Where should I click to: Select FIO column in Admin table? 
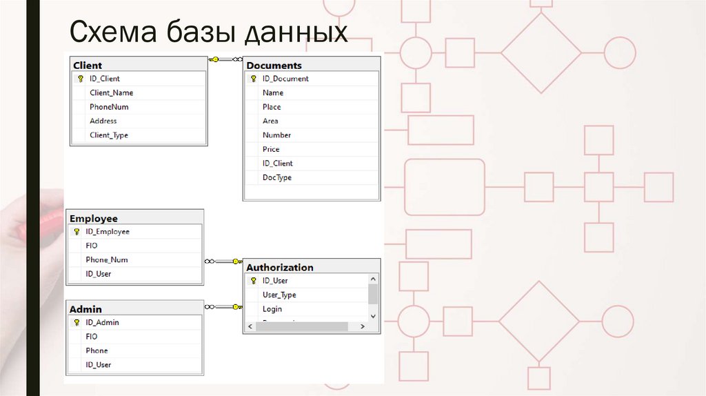coord(134,337)
